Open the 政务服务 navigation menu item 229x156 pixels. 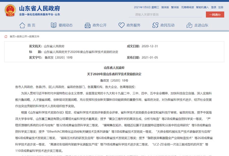tap(133, 25)
